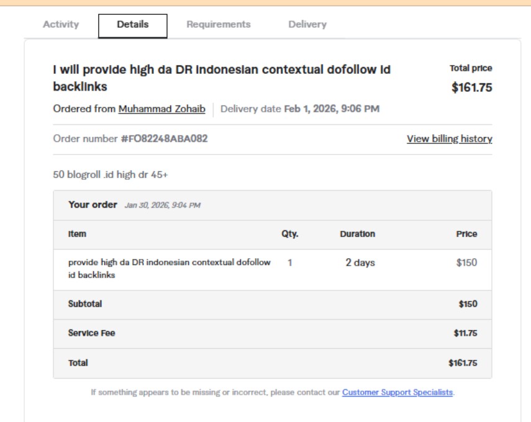Click the $161.75 amount under Total price

(x=471, y=88)
